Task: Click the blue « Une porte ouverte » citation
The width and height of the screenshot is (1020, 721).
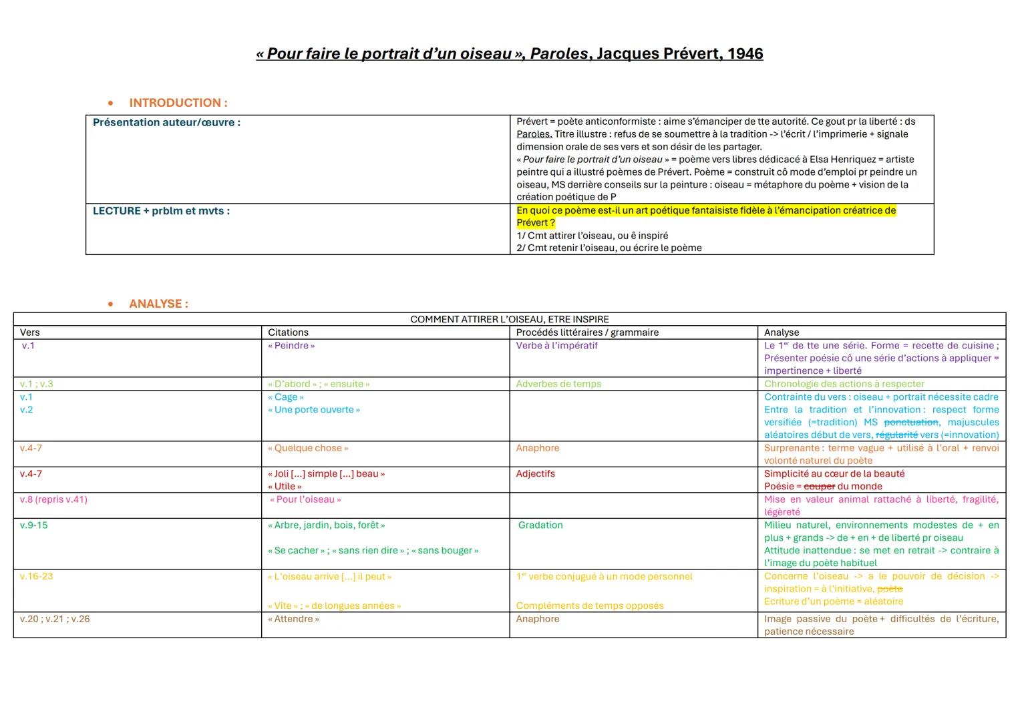Action: (314, 410)
